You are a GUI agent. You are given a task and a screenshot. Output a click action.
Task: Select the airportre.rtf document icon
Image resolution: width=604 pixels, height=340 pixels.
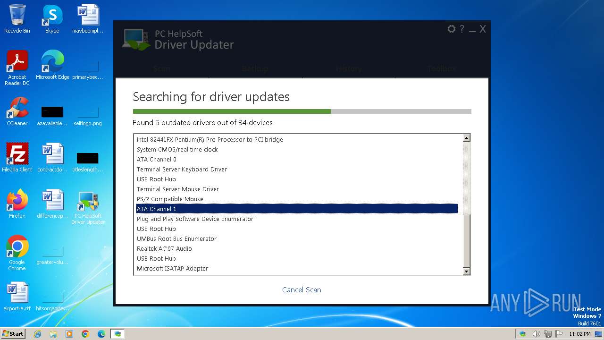pyautogui.click(x=17, y=297)
